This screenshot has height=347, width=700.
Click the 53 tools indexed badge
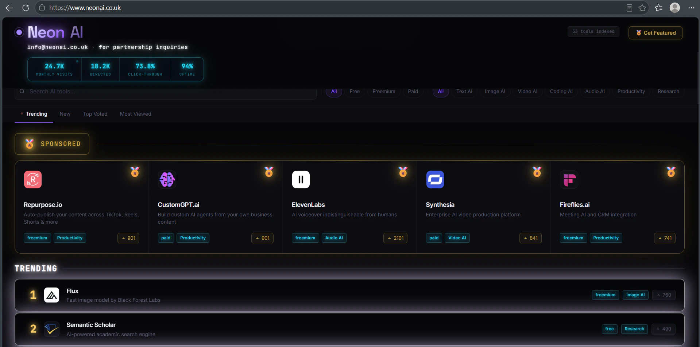(593, 31)
